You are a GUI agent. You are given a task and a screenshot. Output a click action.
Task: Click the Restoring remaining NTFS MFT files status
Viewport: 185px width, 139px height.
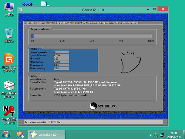[43, 122]
